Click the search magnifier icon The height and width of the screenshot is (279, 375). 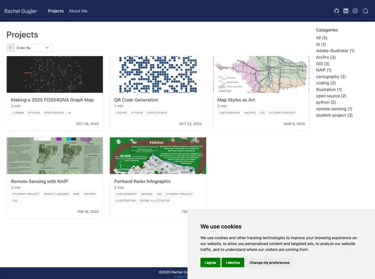pyautogui.click(x=366, y=11)
